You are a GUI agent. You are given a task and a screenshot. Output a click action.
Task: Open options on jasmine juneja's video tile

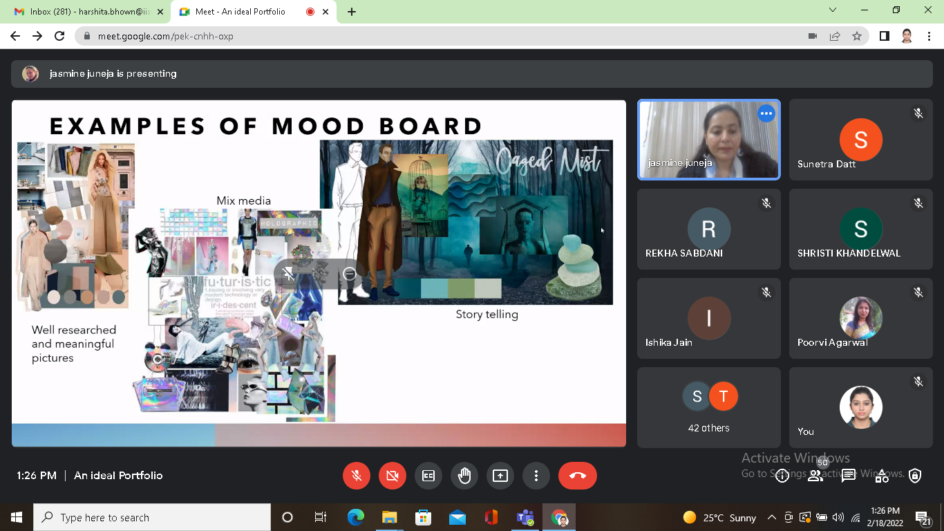pos(766,113)
